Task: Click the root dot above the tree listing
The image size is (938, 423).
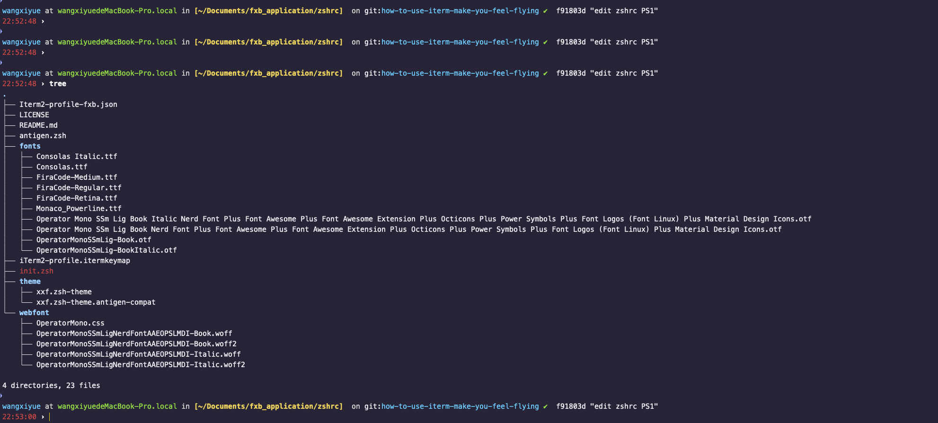Action: (x=4, y=95)
